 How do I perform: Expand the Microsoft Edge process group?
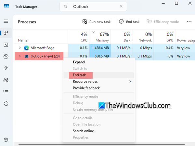(19, 48)
